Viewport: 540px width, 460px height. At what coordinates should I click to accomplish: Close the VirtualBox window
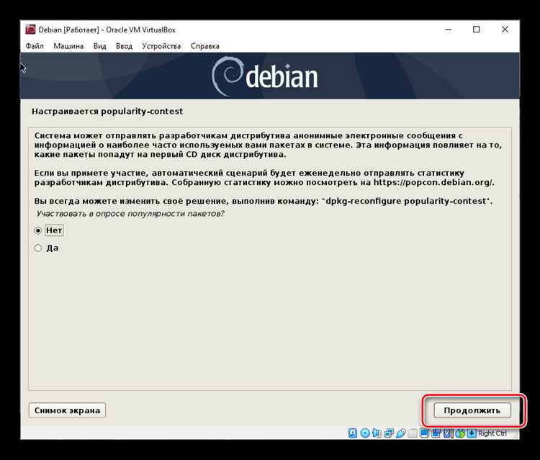[505, 30]
